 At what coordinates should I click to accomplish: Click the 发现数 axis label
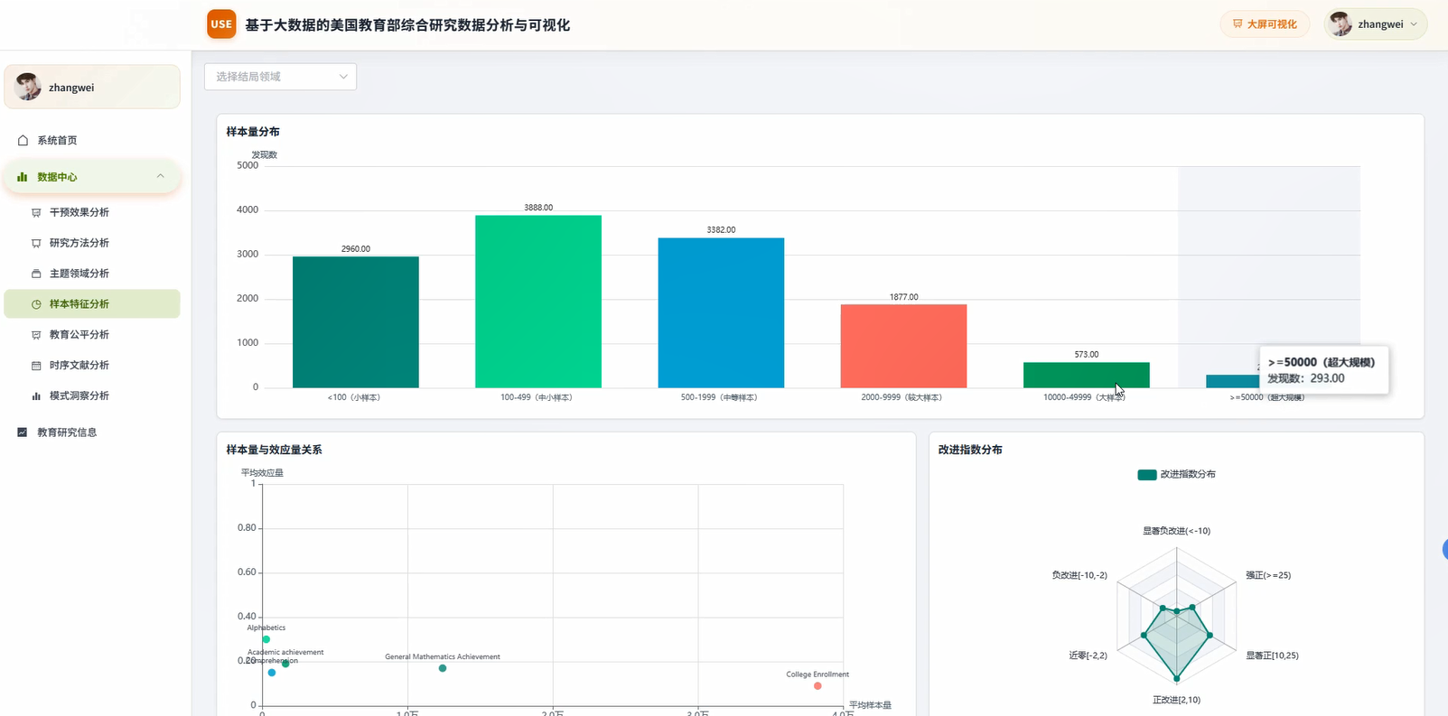[264, 155]
